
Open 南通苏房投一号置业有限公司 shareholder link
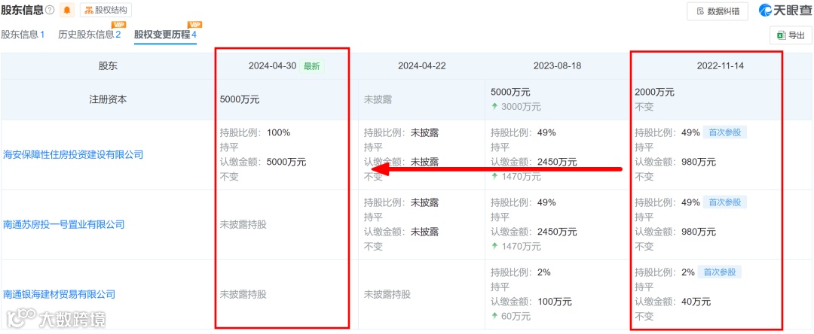click(x=64, y=224)
